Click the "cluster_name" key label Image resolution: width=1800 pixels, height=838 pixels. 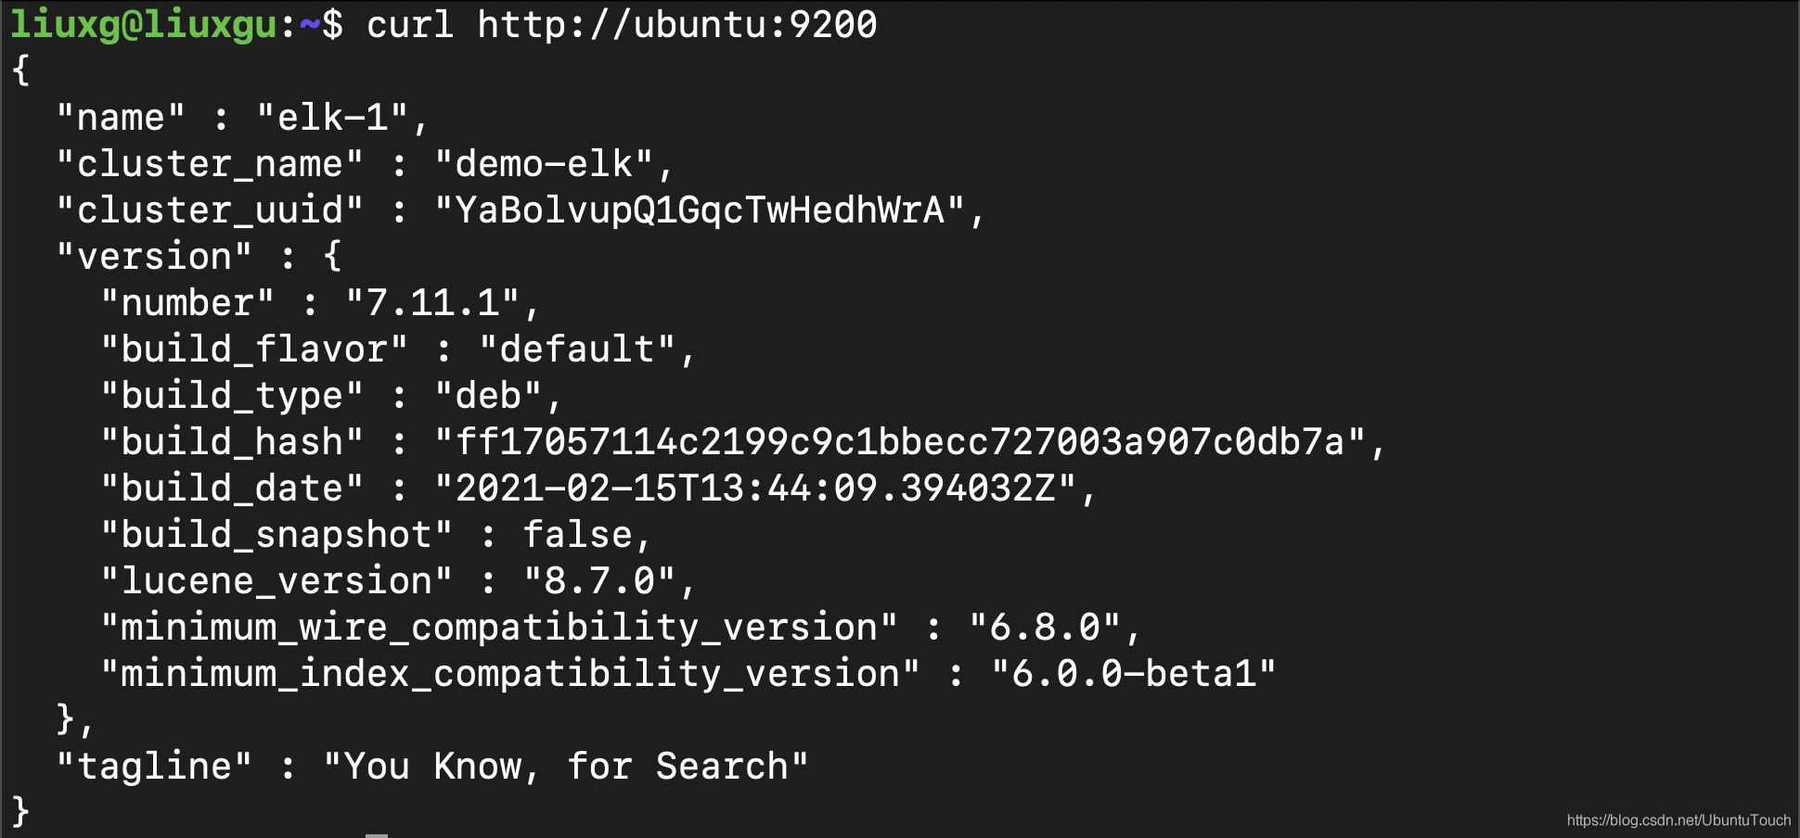210,165
